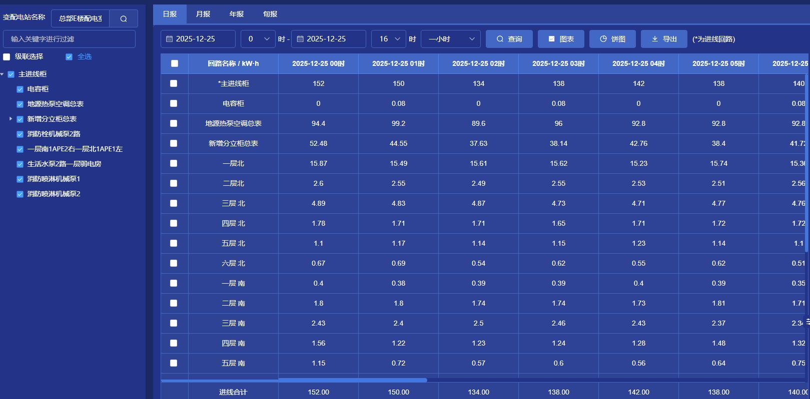The width and height of the screenshot is (810, 399).
Task: Tick the checkbox for the 电容柜 table row
Action: 174,103
